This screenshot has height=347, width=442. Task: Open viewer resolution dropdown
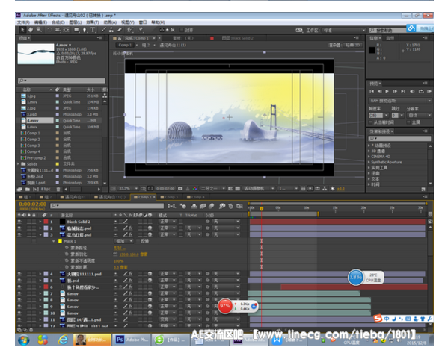212,188
